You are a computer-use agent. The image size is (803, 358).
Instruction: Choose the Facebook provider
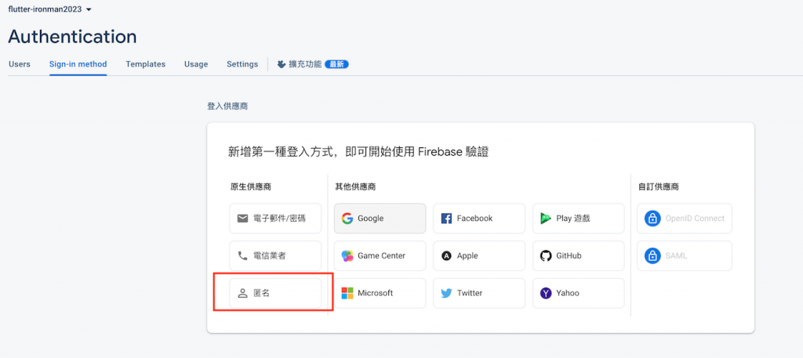point(479,219)
